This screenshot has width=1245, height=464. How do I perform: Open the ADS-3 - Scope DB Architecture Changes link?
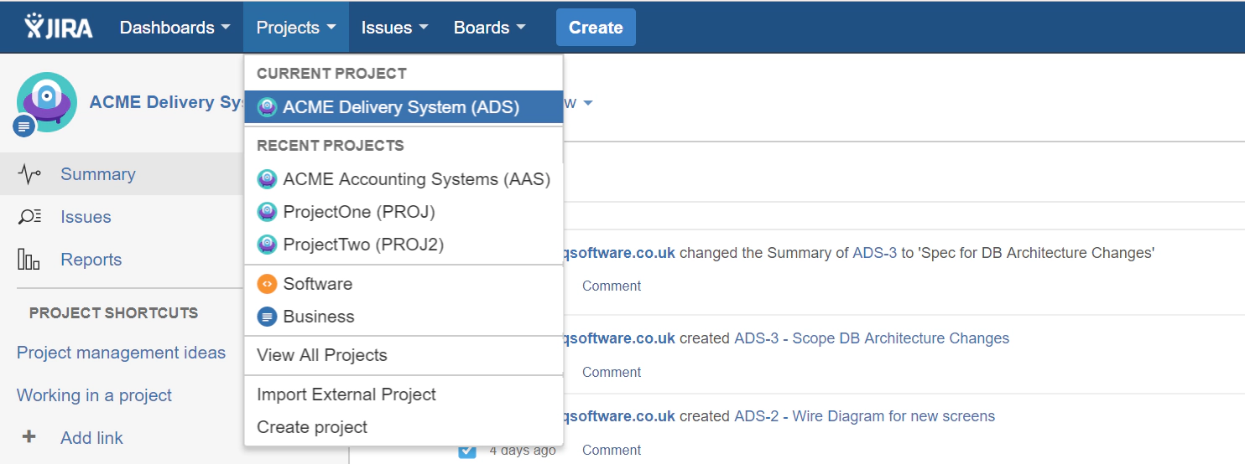(871, 338)
